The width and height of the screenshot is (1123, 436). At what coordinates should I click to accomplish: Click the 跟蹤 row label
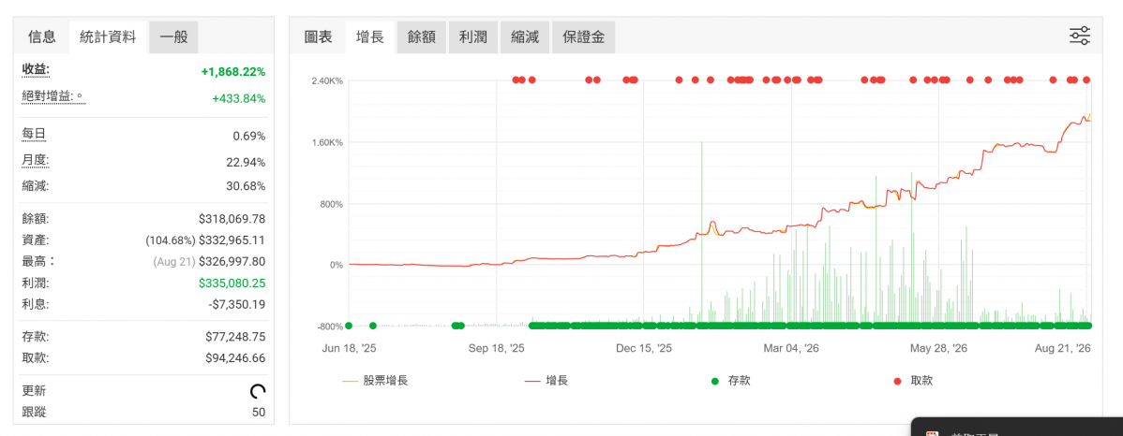pos(35,413)
